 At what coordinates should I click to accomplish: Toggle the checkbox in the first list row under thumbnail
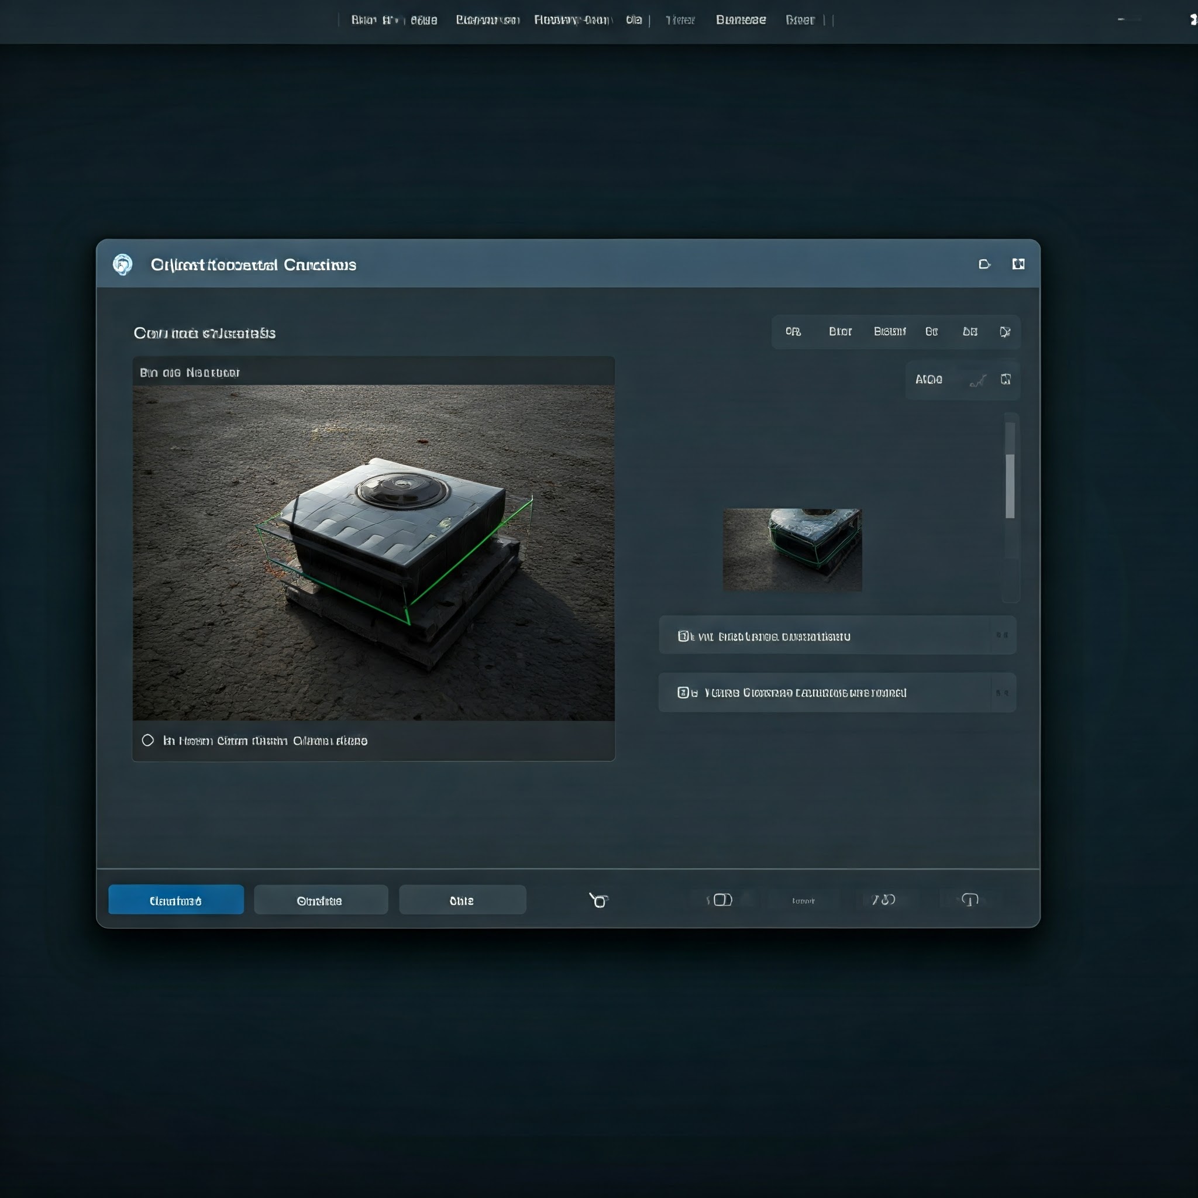pos(683,636)
